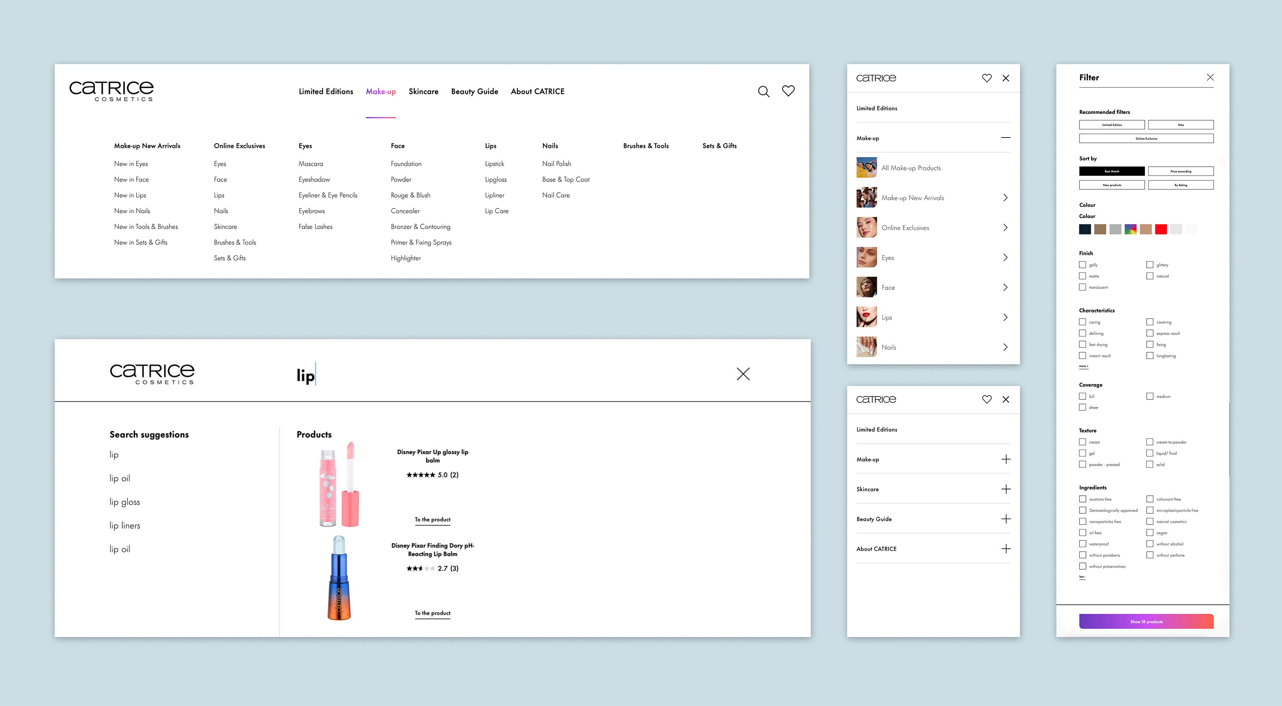Open the Online Exclusives thumbnail image
The width and height of the screenshot is (1282, 706).
866,227
